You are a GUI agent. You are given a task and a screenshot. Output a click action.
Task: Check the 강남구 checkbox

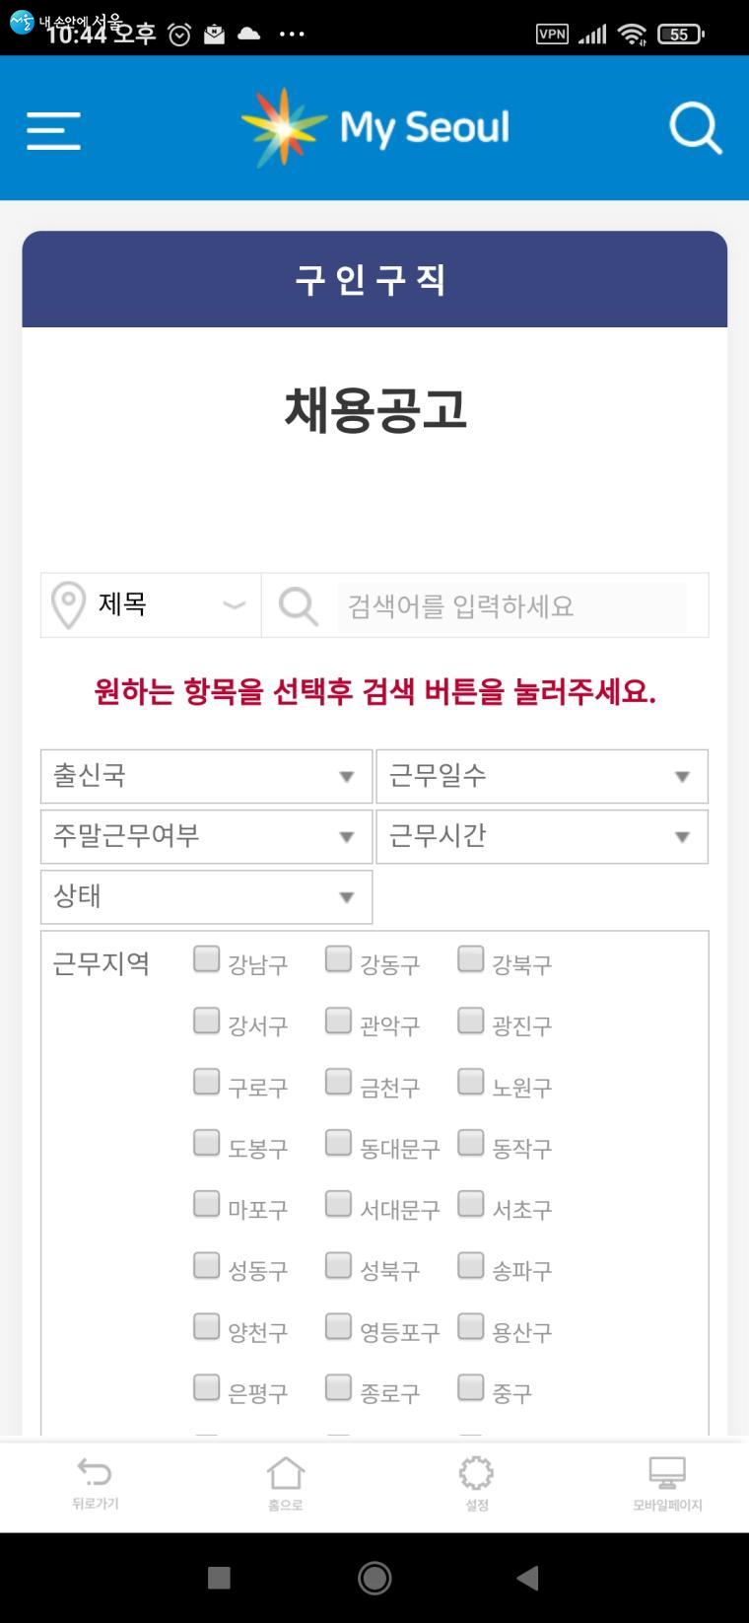point(206,959)
